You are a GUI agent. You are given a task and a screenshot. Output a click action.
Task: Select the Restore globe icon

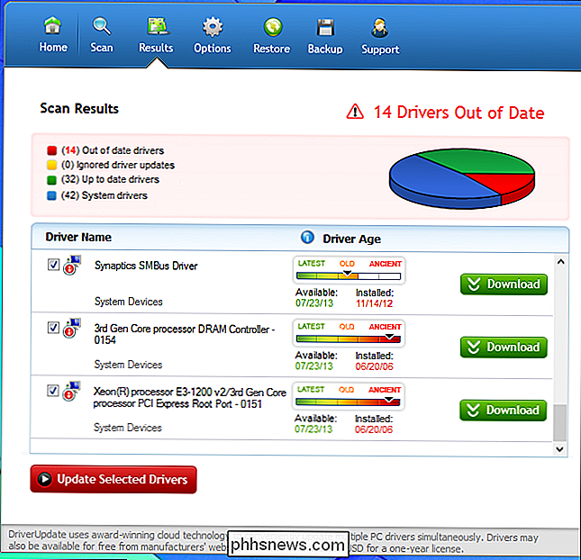click(x=273, y=27)
